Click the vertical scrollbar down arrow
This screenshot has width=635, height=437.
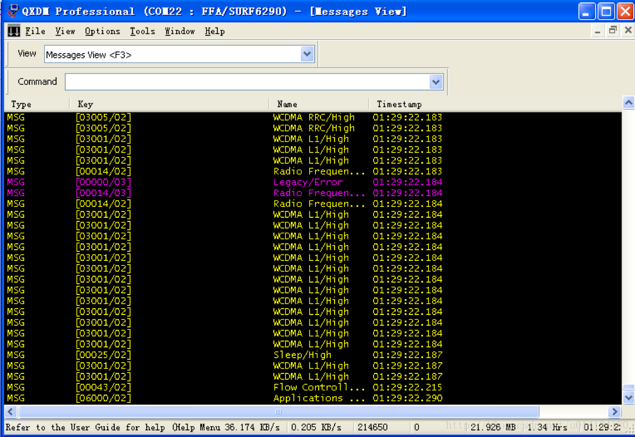coord(629,398)
